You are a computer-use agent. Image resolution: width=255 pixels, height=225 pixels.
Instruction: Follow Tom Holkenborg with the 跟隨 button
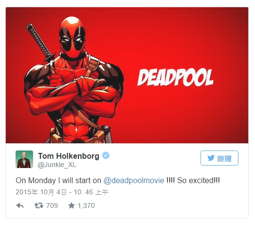pos(219,158)
